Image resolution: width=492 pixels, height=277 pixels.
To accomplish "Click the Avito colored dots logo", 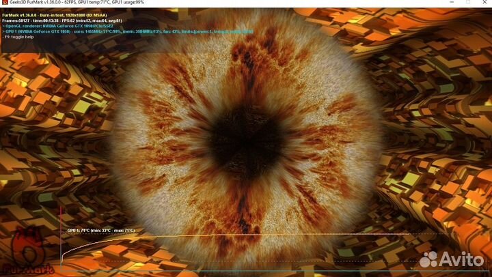I will pyautogui.click(x=428, y=260).
